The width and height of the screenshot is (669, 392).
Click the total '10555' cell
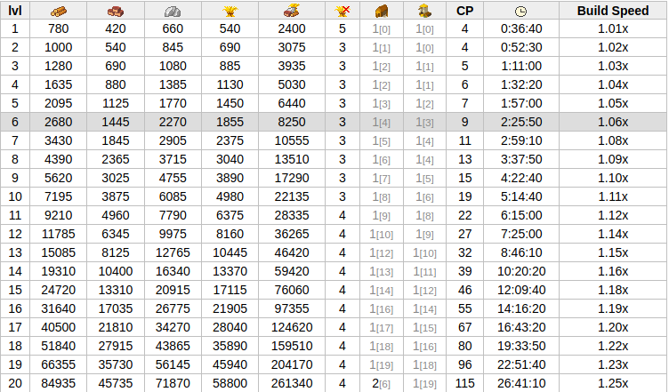292,140
